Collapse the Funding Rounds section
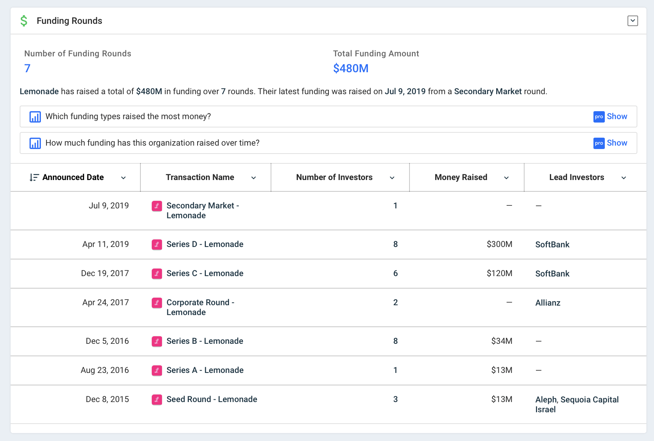654x441 pixels. tap(632, 21)
